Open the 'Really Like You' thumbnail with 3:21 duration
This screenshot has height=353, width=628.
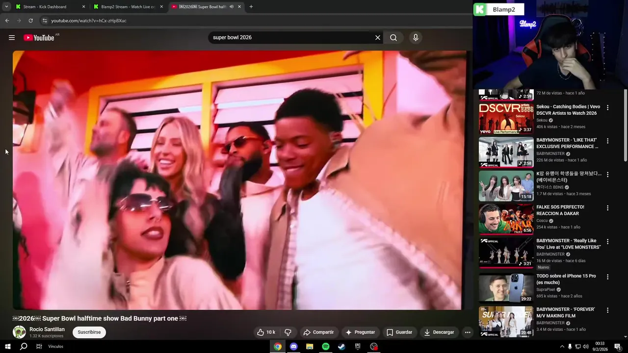tap(506, 253)
